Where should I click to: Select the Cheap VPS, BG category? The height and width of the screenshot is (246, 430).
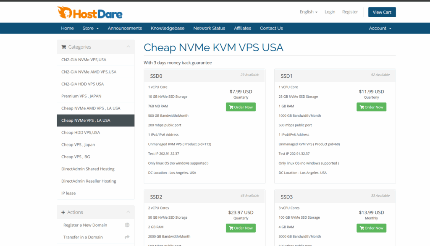(x=96, y=157)
